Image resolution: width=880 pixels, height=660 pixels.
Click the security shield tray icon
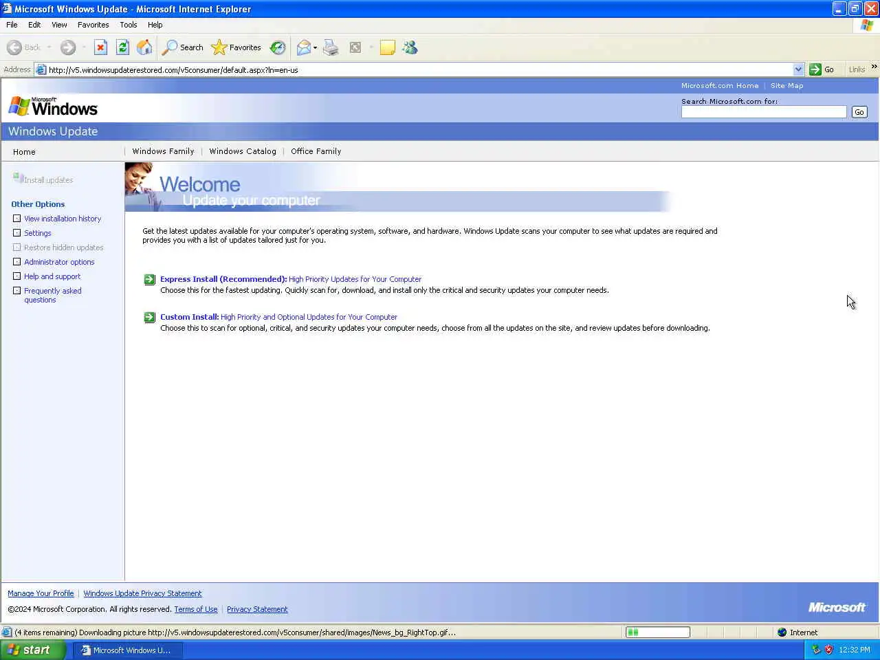(x=828, y=650)
